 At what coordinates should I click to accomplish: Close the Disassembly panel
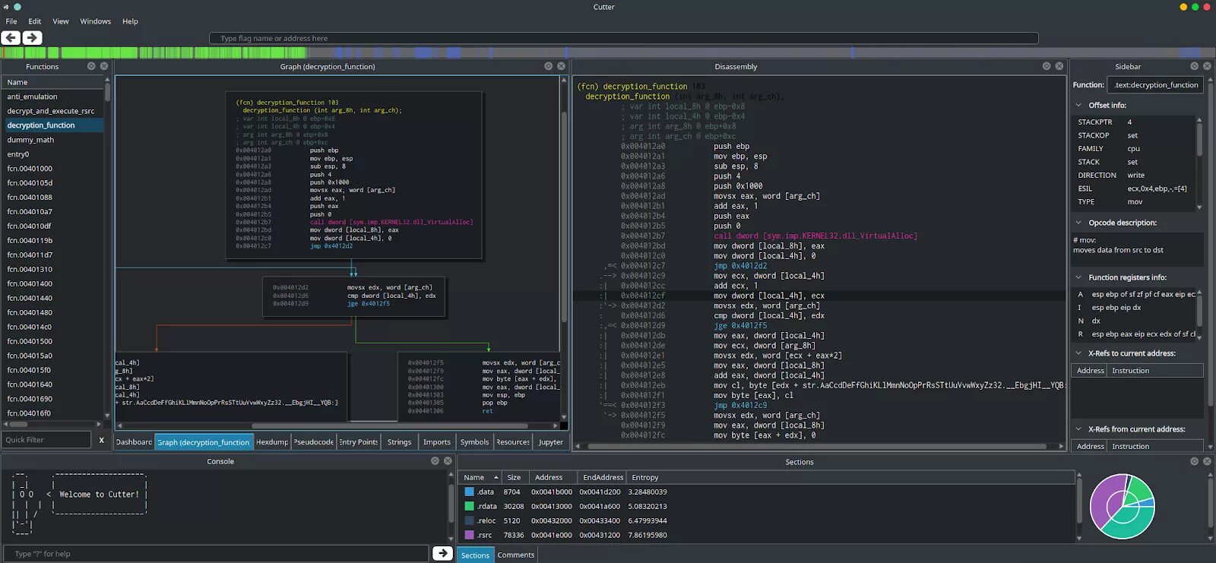point(1059,66)
